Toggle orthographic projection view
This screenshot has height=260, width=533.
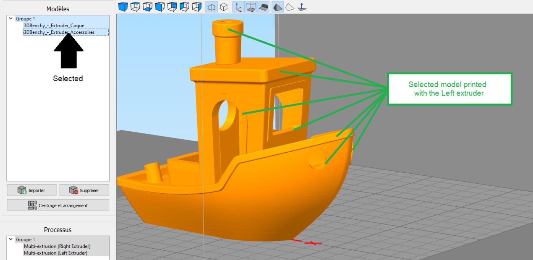pyautogui.click(x=224, y=7)
